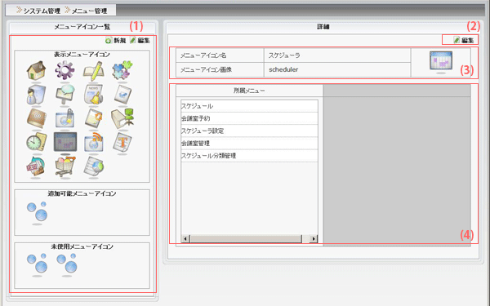Click the notebook with pencil icon
The width and height of the screenshot is (490, 306).
[x=93, y=70]
